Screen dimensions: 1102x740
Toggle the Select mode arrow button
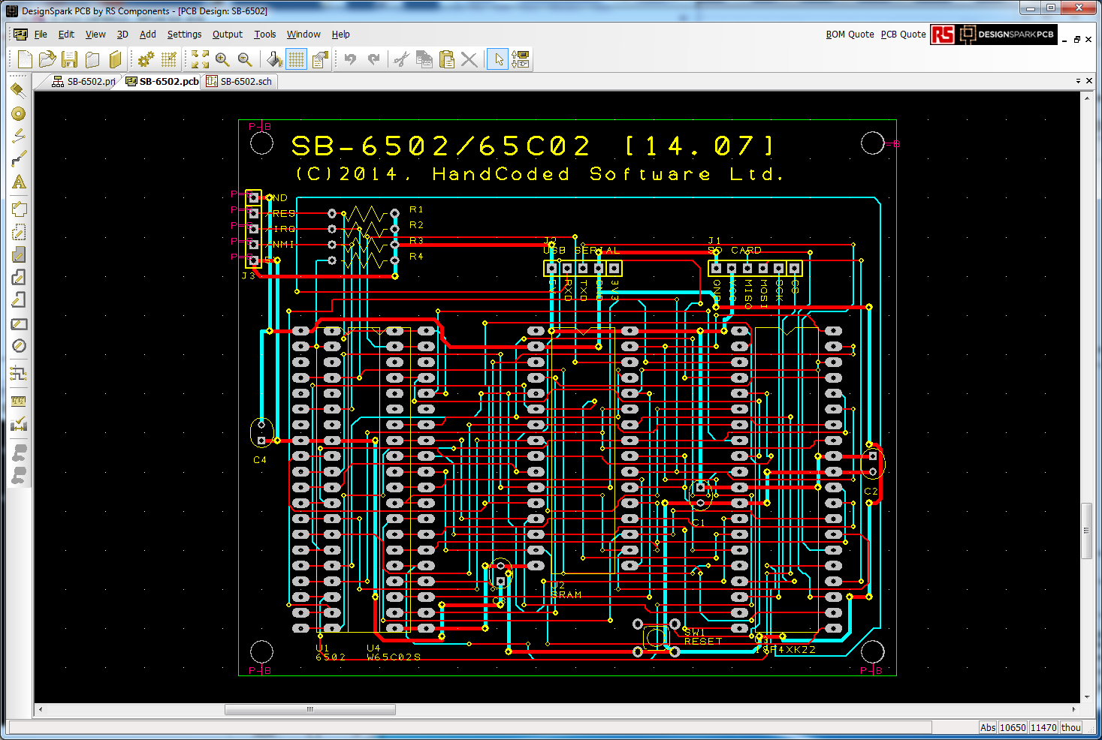pos(498,59)
